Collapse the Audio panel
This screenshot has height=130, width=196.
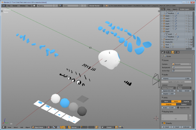pos(165,75)
